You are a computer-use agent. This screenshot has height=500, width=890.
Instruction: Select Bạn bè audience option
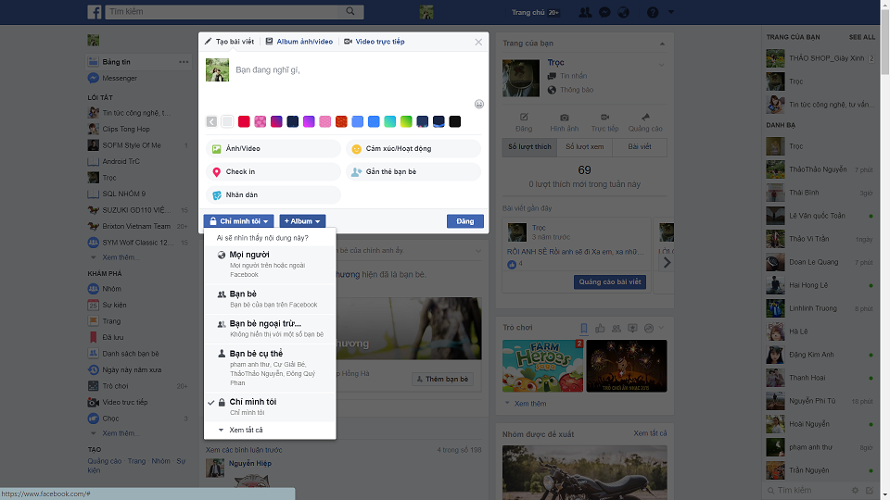point(270,299)
